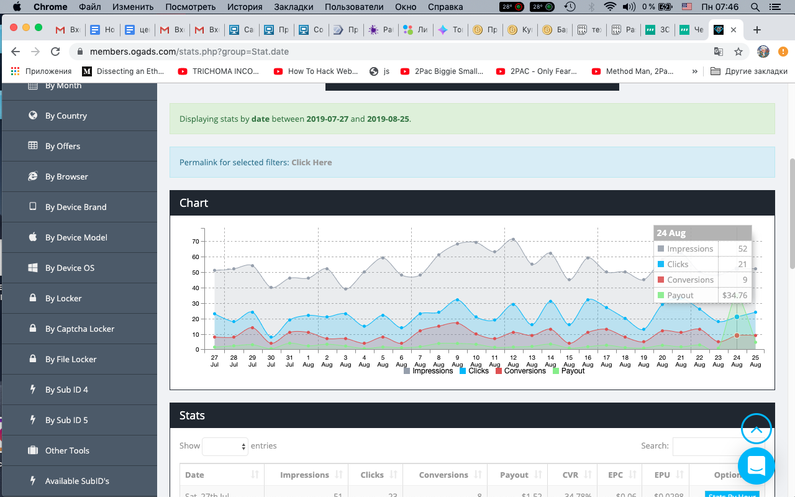795x497 pixels.
Task: Select the highlighted 24 Aug Clicks data point
Action: (x=737, y=317)
